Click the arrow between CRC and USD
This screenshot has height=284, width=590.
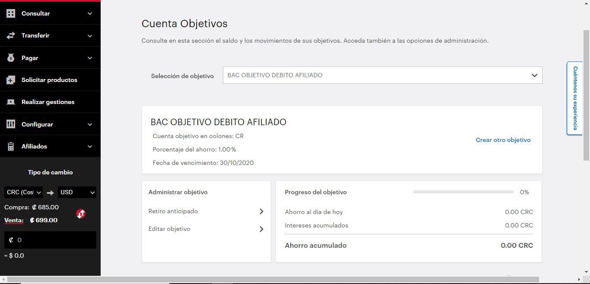[x=50, y=193]
